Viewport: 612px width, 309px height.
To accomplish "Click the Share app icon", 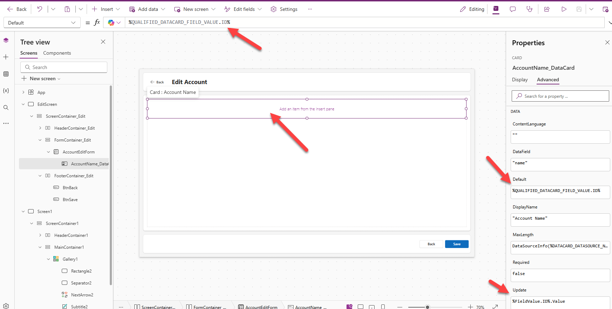I will pos(547,9).
